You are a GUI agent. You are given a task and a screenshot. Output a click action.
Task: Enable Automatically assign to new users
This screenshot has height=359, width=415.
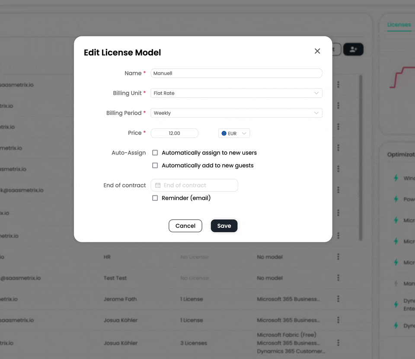coord(155,153)
